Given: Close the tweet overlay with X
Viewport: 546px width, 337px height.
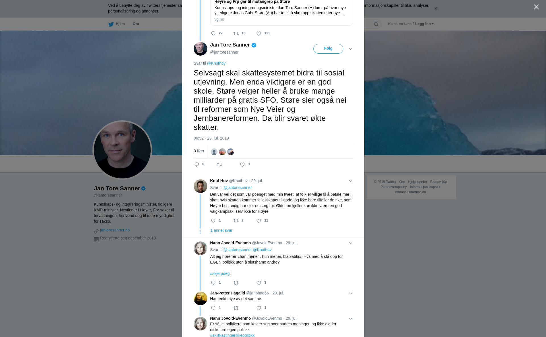Looking at the screenshot, I should [x=536, y=7].
